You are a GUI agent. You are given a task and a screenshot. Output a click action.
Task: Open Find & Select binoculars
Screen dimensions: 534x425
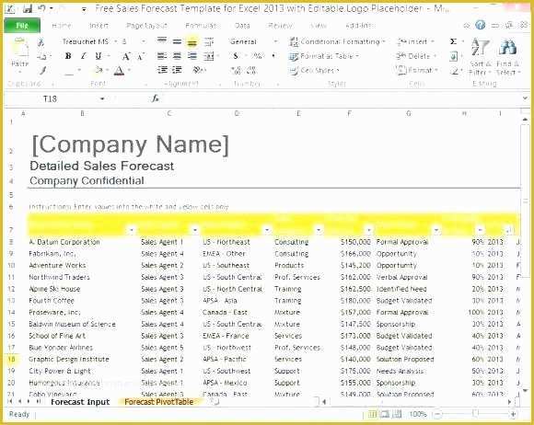coord(508,56)
